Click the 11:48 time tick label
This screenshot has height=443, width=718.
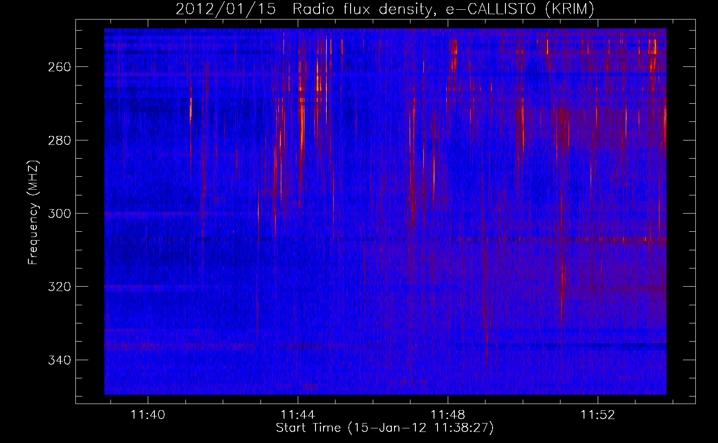click(x=448, y=415)
